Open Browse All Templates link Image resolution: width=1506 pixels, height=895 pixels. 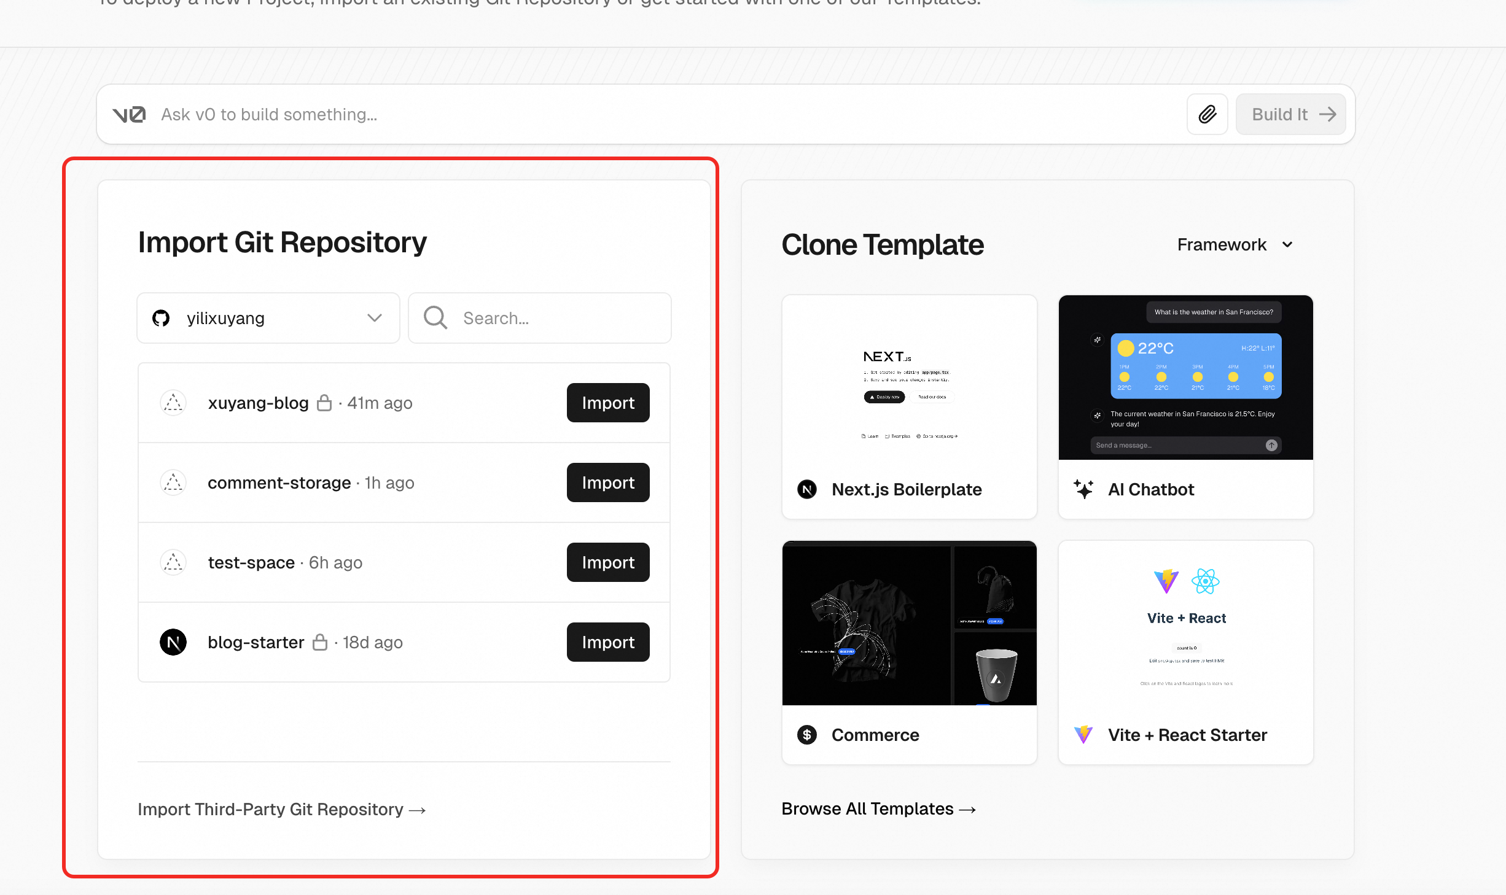click(879, 809)
